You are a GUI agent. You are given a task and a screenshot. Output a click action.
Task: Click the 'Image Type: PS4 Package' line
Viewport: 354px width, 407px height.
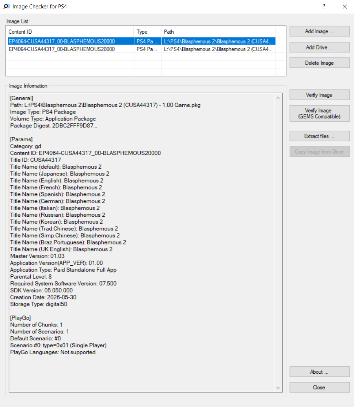click(x=43, y=112)
